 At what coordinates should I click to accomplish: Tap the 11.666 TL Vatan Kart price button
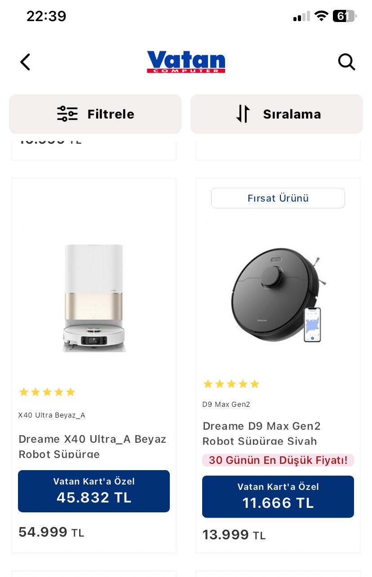click(278, 497)
